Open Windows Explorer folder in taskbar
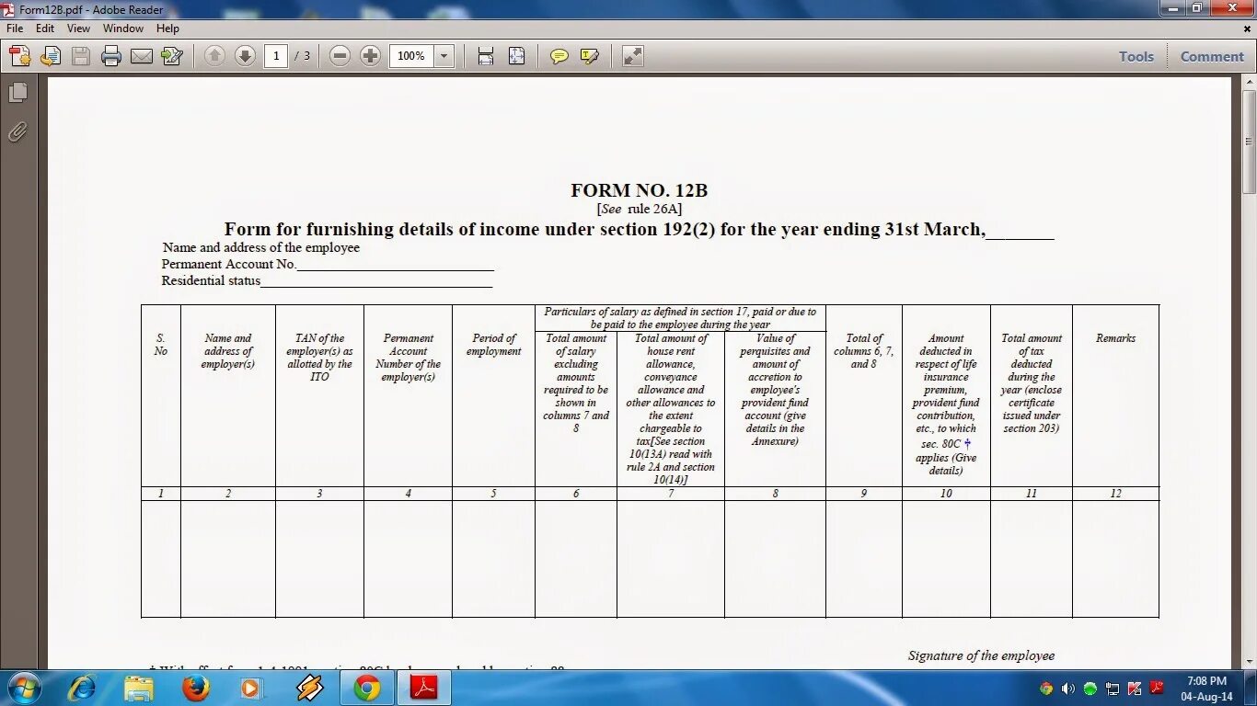 tap(139, 688)
